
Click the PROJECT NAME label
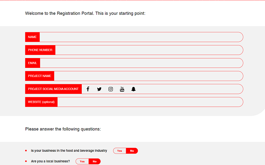[x=39, y=76]
